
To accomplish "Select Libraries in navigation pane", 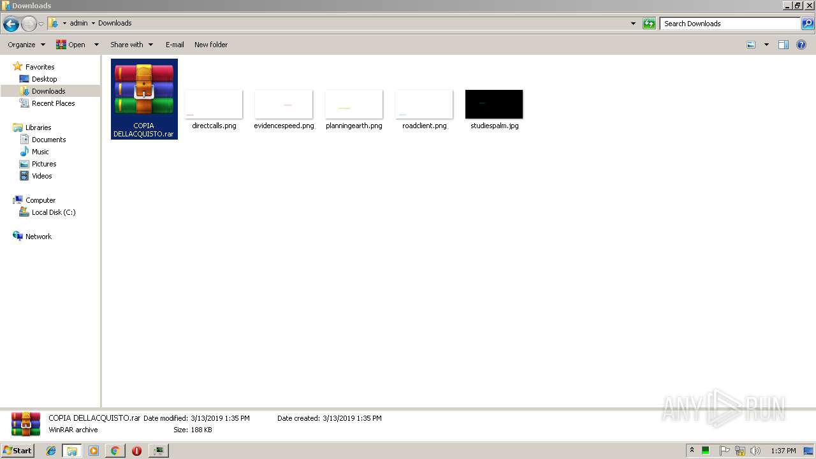I will click(38, 127).
